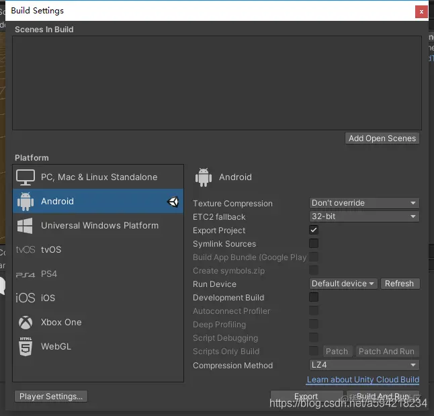434x416 pixels.
Task: Click the Windows logo platform icon
Action: [x=25, y=226]
